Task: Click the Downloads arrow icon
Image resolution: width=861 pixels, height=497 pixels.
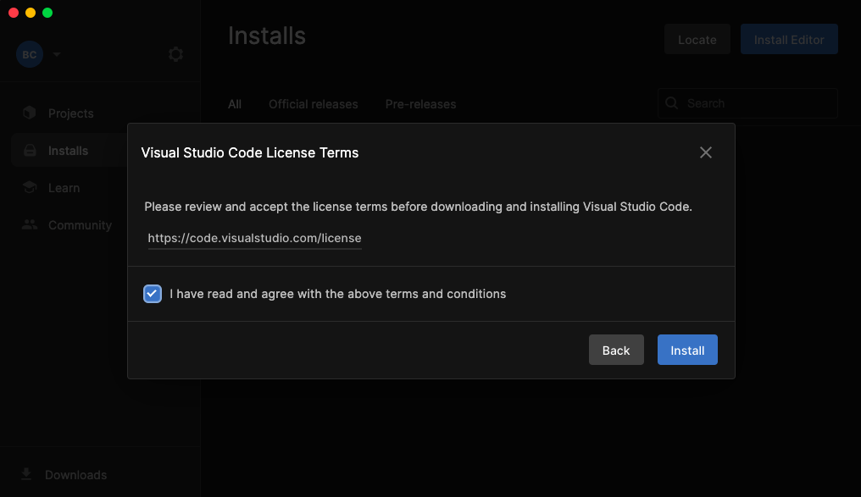Action: (x=25, y=474)
